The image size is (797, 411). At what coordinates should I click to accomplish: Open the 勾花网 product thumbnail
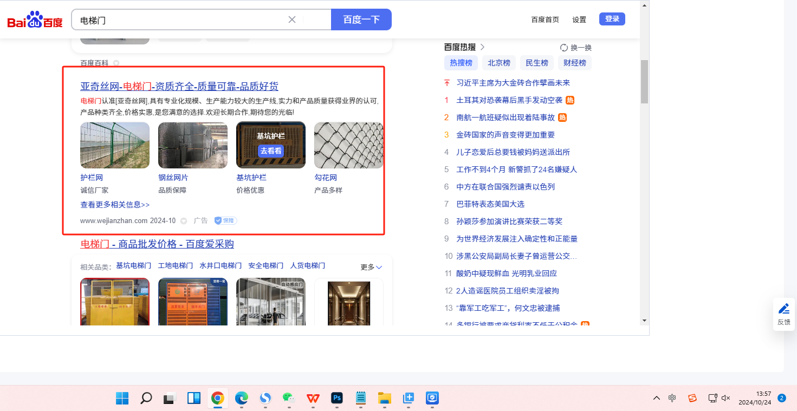348,145
